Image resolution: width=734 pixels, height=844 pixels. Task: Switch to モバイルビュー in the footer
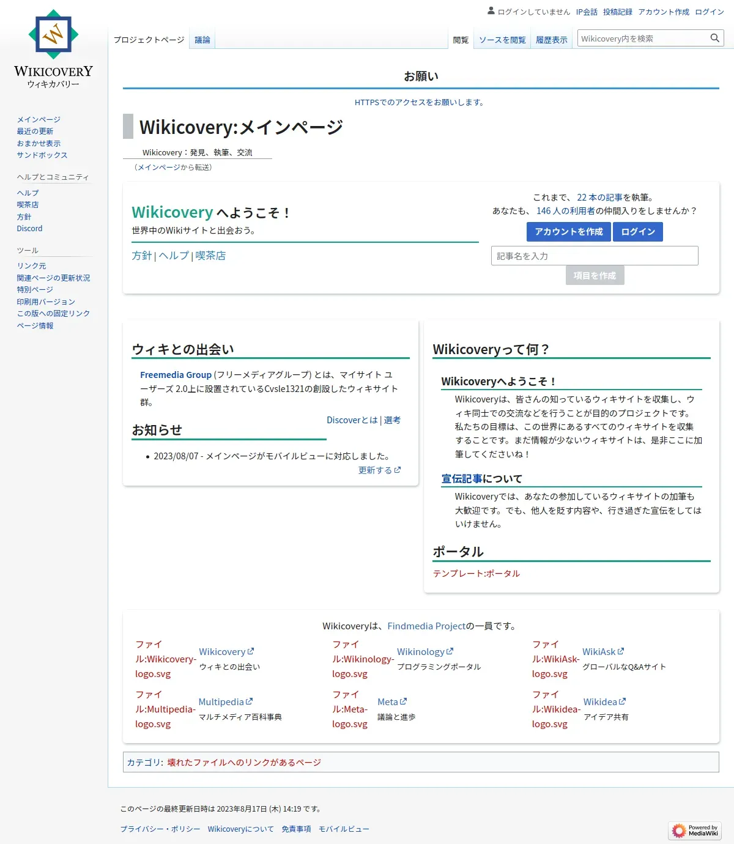(344, 829)
